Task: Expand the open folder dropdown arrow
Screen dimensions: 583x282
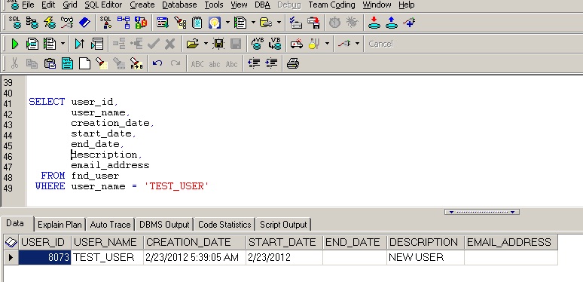Action: [206, 44]
